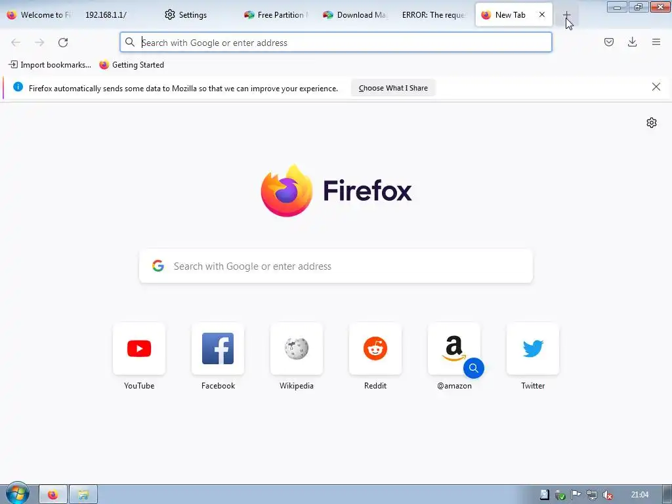Viewport: 672px width, 504px height.
Task: Open the Facebook shortcut tile
Action: click(x=218, y=348)
